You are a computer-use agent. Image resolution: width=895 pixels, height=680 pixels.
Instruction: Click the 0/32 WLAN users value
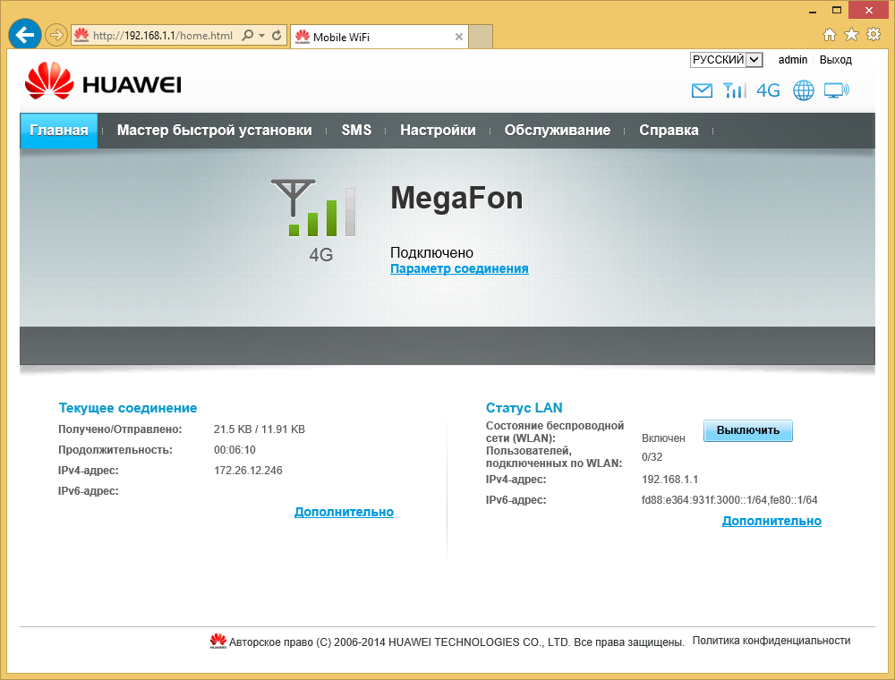(652, 457)
